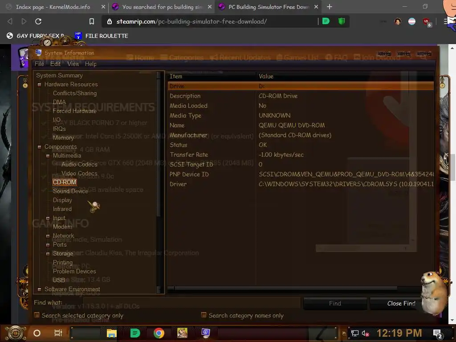Click the uBlock extension icon in browser toolbar
Screen dimensions: 456x342
click(x=427, y=22)
